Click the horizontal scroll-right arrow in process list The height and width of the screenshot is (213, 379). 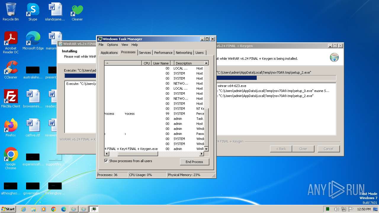click(202, 154)
